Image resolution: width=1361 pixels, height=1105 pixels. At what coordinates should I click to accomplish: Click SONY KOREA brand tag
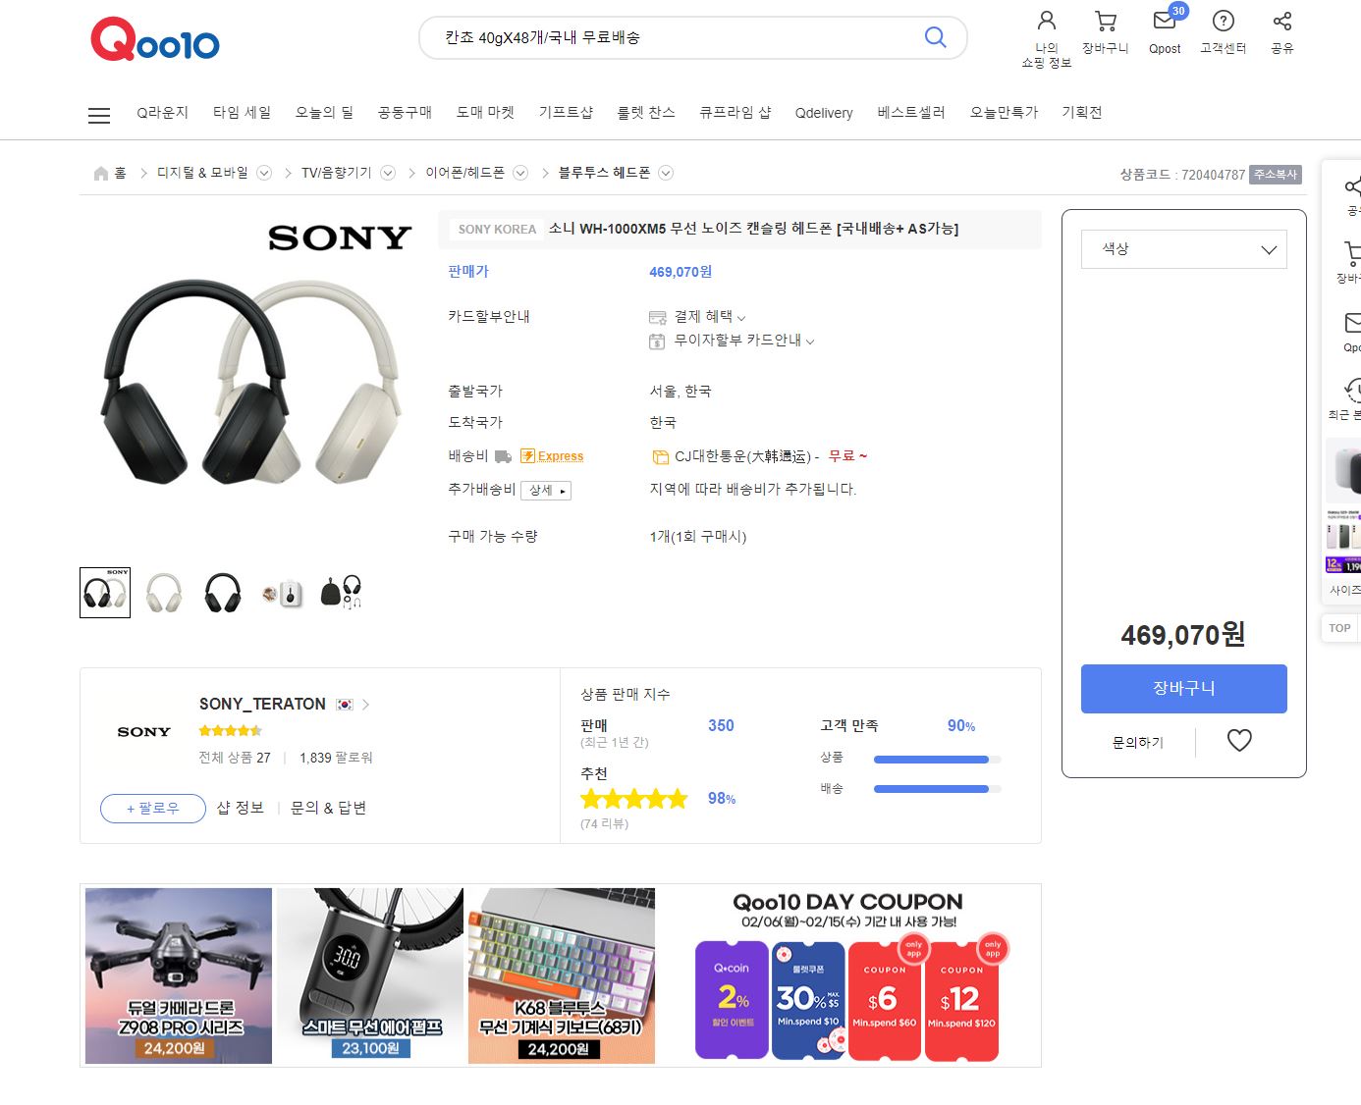pos(497,230)
